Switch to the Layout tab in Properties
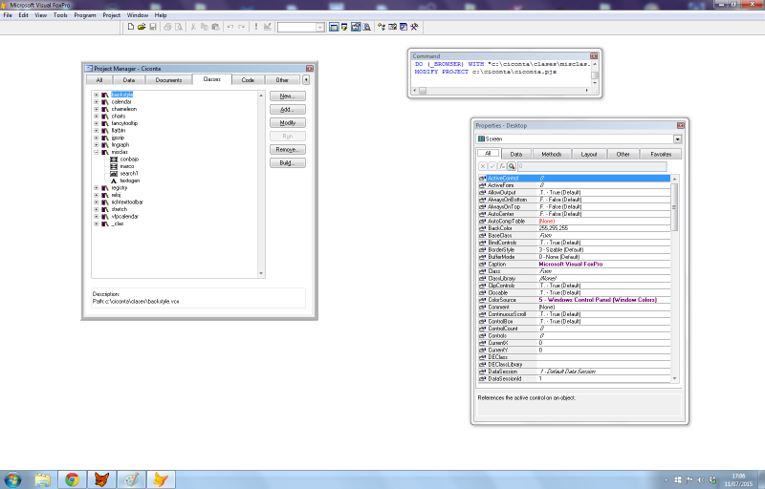The width and height of the screenshot is (765, 489). (589, 154)
